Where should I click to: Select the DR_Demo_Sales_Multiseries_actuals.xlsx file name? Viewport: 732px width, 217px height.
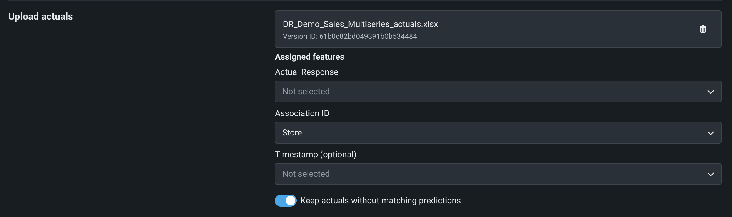(360, 24)
